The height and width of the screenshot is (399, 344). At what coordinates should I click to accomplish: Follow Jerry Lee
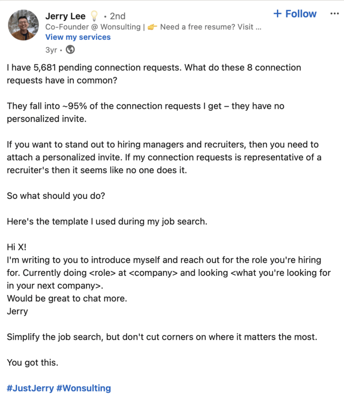[x=295, y=13]
